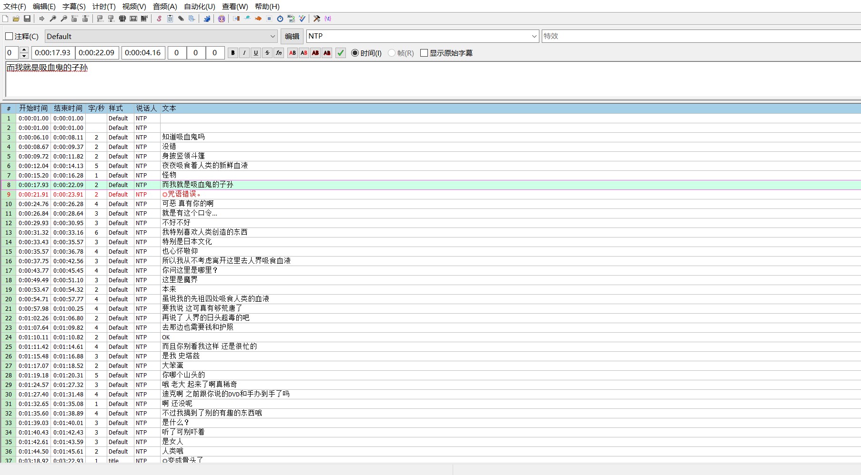861x475 pixels.
Task: Open the 文件(F) menu
Action: 15,7
